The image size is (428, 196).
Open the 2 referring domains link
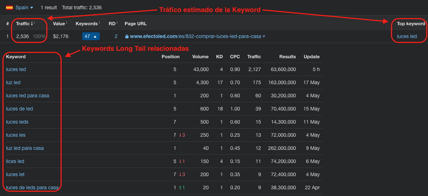116,36
